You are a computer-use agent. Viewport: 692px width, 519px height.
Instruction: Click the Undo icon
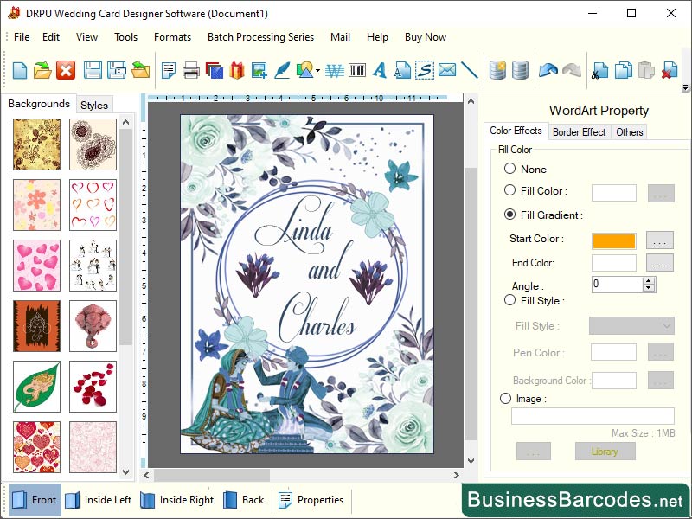click(548, 70)
